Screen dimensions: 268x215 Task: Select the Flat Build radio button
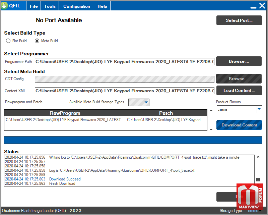pos(8,41)
